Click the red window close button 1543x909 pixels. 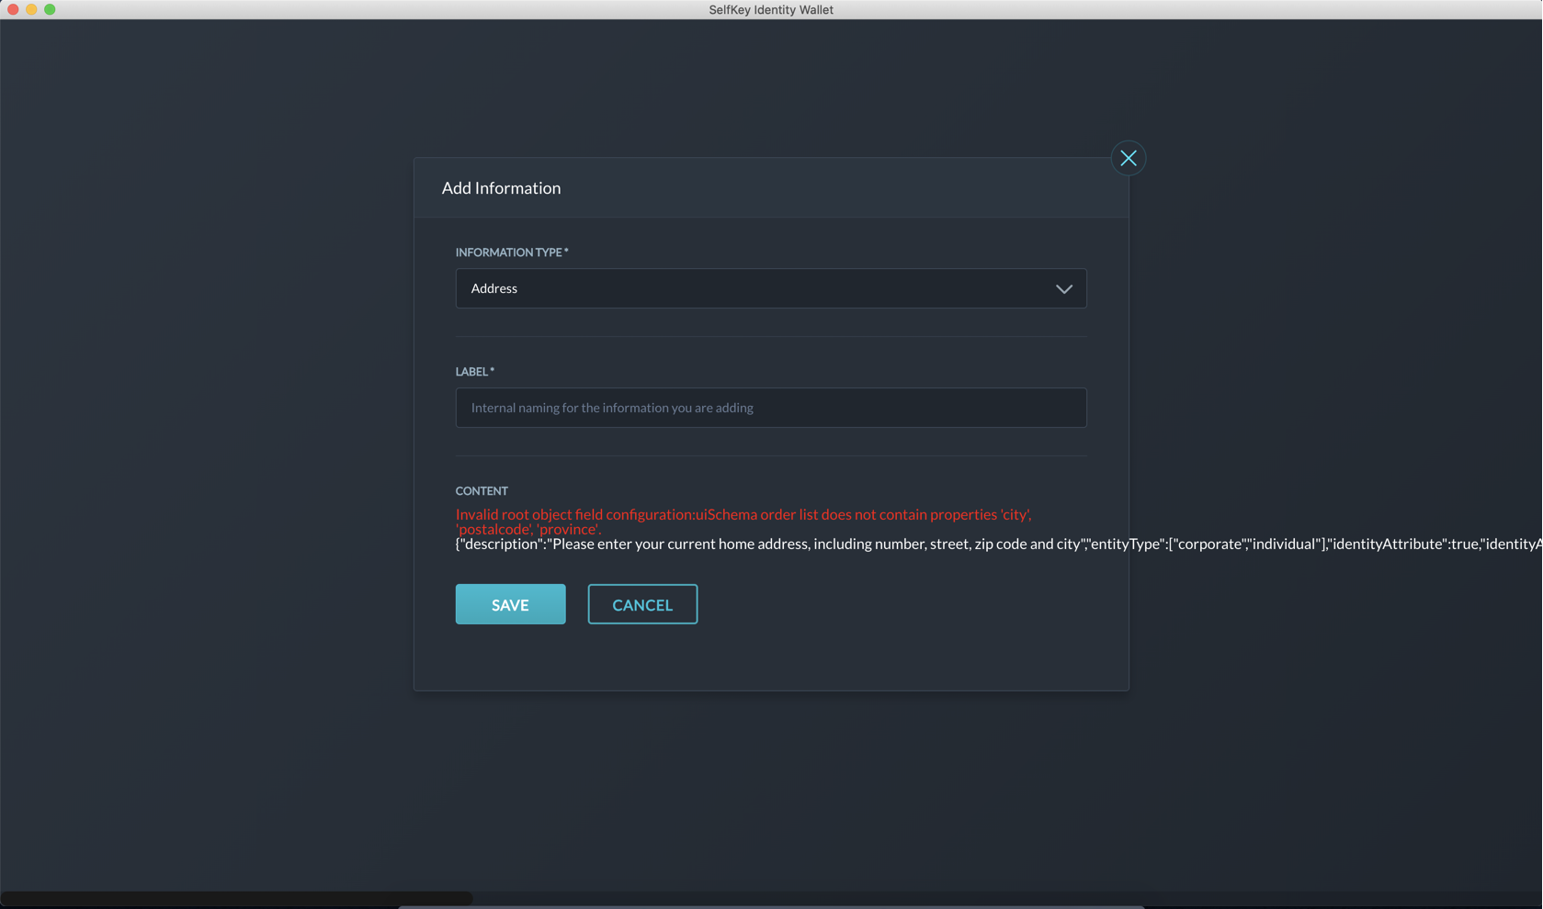pos(13,9)
